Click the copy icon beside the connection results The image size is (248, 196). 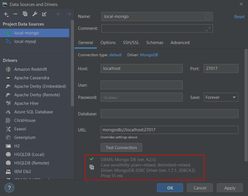pos(91,167)
